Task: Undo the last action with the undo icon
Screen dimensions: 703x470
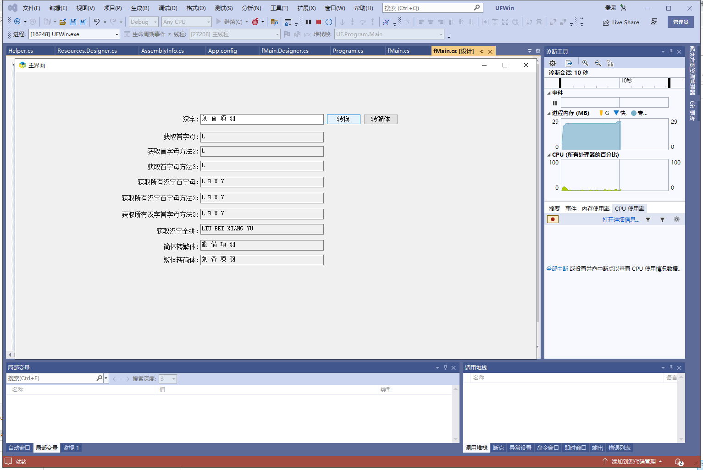Action: tap(96, 22)
